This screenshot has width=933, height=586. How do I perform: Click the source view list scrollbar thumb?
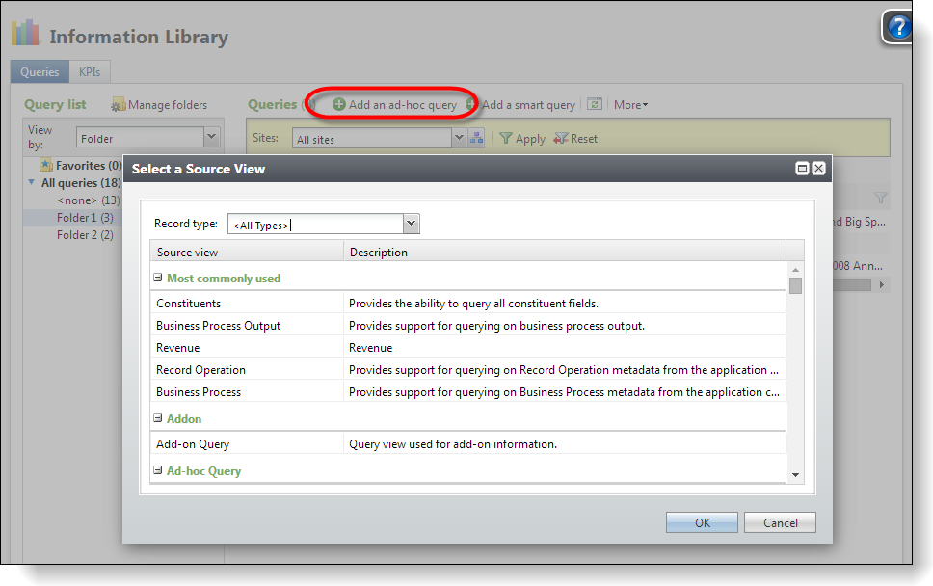tap(795, 285)
